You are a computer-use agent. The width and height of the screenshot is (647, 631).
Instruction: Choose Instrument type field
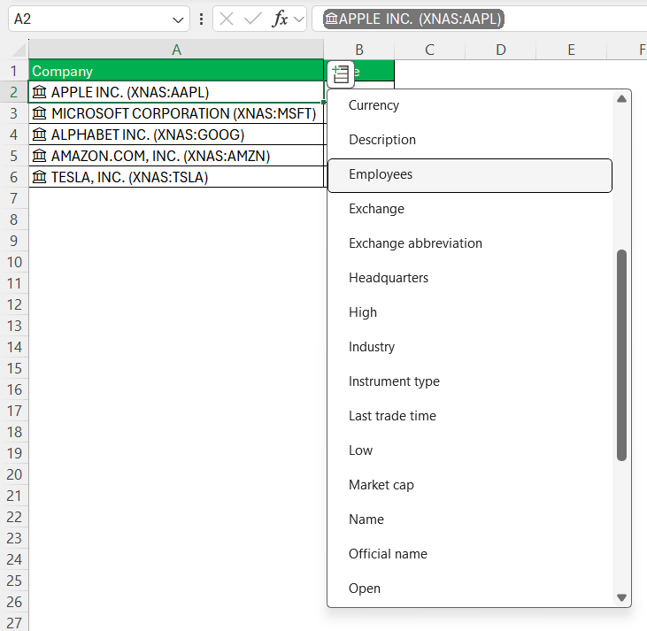pyautogui.click(x=470, y=381)
